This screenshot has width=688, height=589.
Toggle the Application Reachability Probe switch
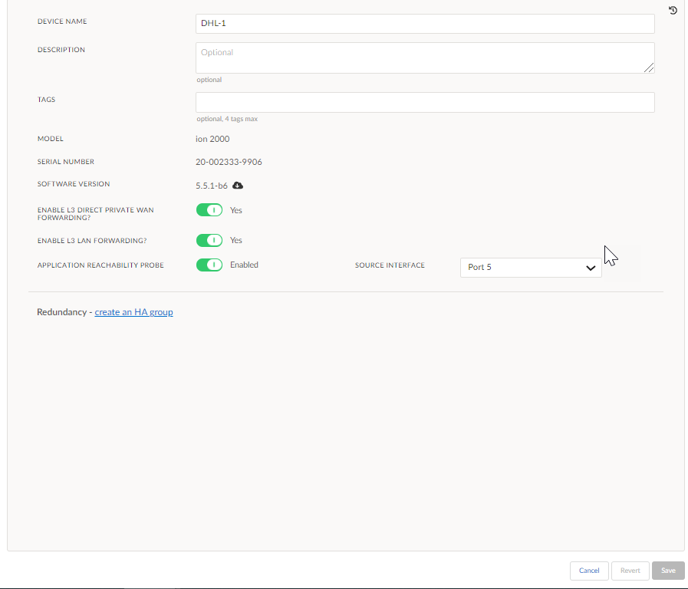(209, 265)
